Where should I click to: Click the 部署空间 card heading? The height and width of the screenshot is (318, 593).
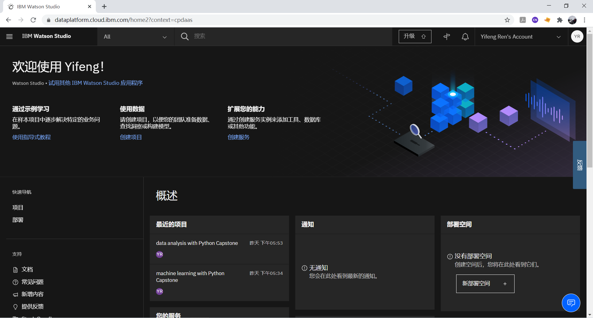459,225
